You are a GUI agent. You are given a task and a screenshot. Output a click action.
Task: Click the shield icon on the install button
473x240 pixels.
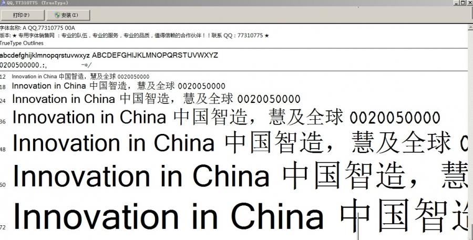56,15
